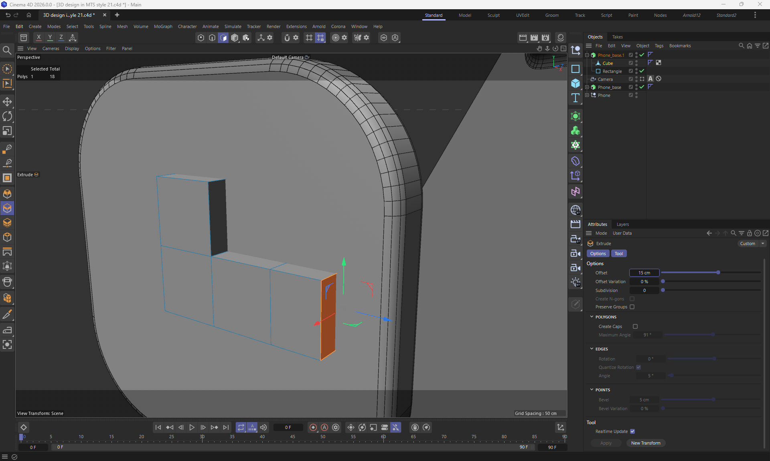Enable the Create Caps checkbox

635,326
